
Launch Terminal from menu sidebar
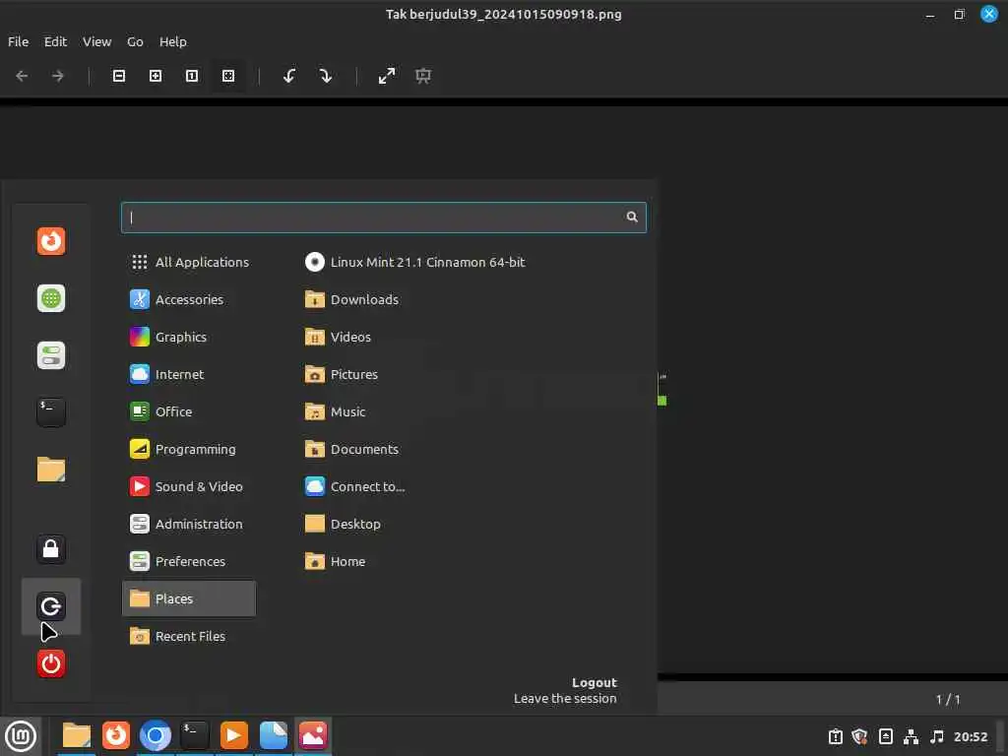pyautogui.click(x=51, y=412)
